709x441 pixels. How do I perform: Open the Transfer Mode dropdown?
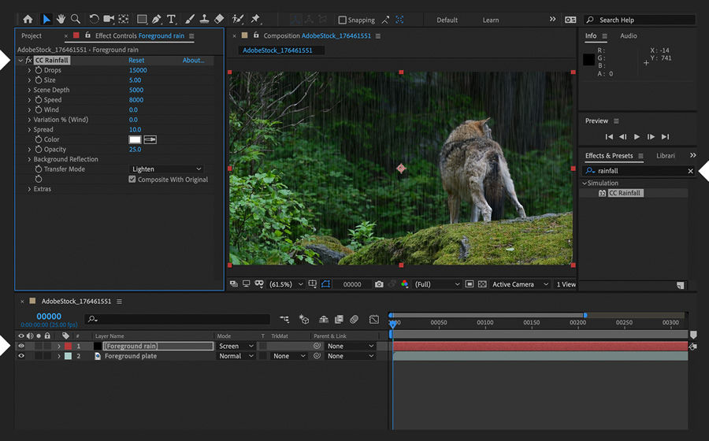click(166, 169)
